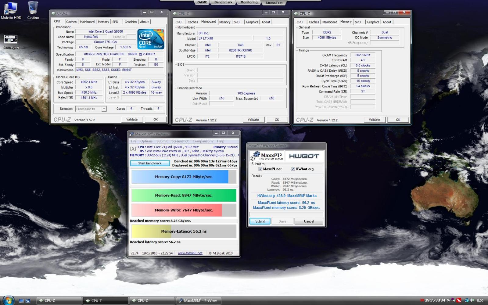Viewport: 488px width, 305px height.
Task: Click the Model field LP LT X48
Action: [225, 39]
